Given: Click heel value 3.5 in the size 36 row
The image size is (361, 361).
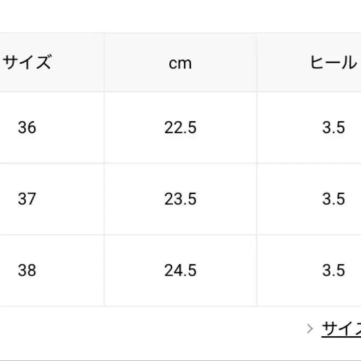Looking at the screenshot, I should pos(333,127).
